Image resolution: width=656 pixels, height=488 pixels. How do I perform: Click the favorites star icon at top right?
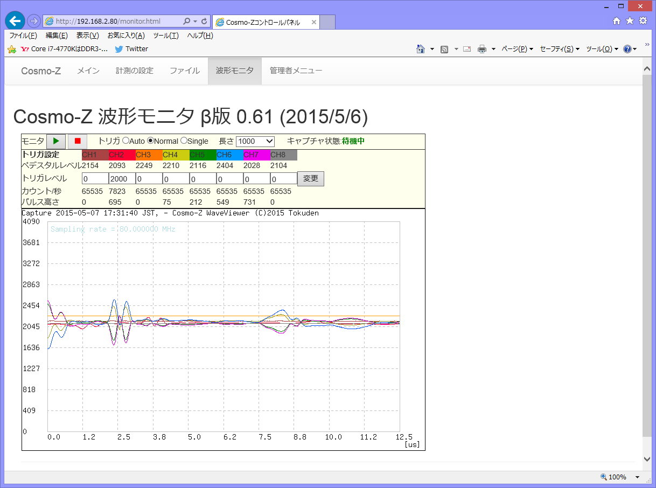(630, 21)
